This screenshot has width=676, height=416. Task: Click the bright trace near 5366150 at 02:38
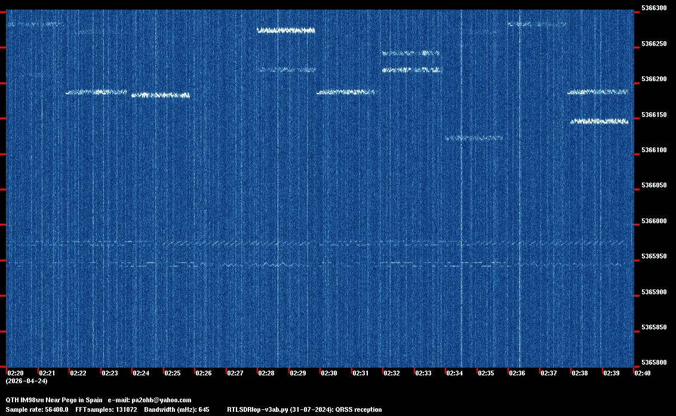[x=599, y=121]
